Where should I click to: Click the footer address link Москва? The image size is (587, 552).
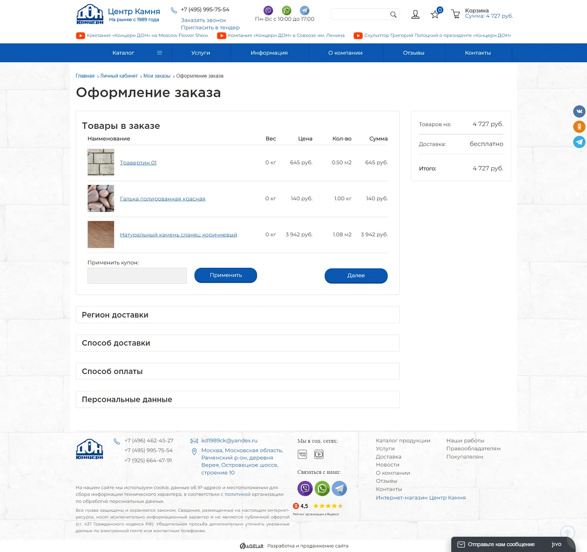(x=242, y=461)
